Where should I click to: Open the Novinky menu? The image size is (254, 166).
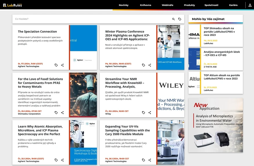124,5
